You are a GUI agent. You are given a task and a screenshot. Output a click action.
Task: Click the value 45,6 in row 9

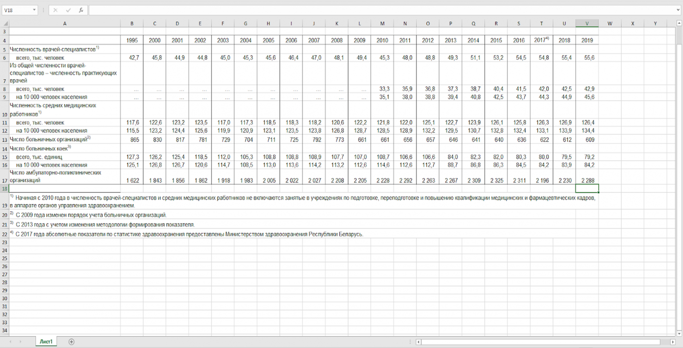click(589, 97)
